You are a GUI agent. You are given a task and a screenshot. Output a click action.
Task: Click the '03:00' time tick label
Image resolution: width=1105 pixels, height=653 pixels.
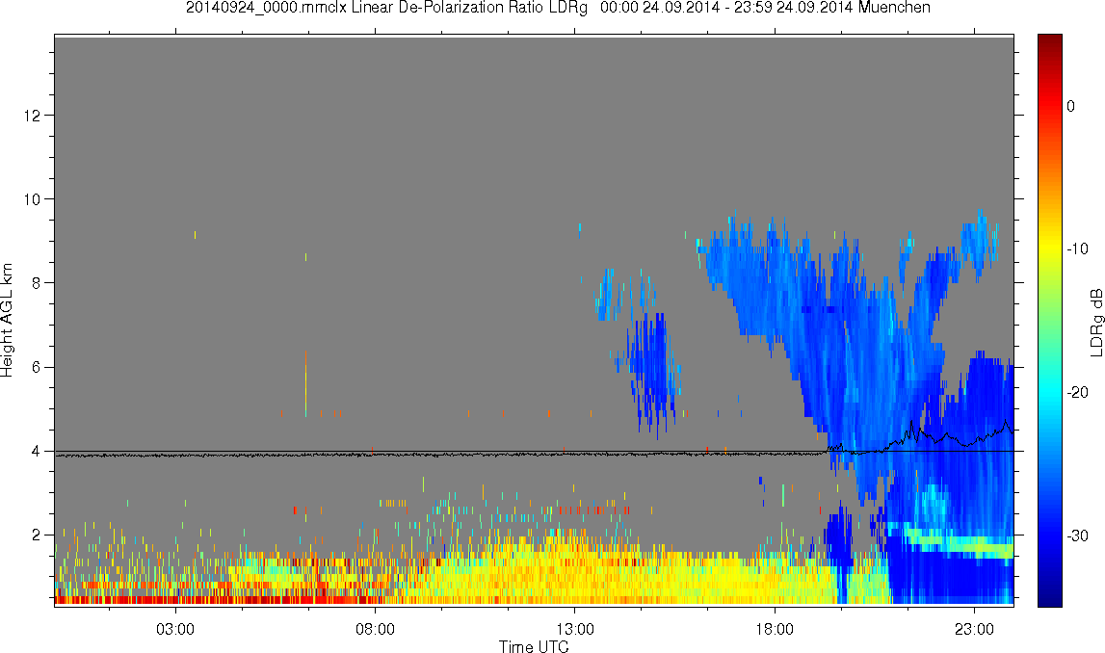tap(174, 629)
